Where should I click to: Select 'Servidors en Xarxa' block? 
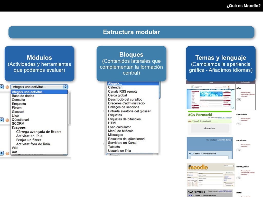tap(122, 143)
